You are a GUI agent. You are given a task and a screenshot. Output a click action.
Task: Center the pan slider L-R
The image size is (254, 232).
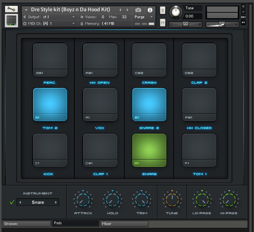(x=185, y=24)
